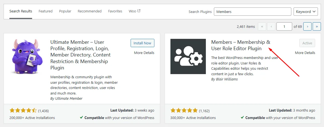Click the Active button on Members plugin
This screenshot has width=324, height=127.
point(307,43)
